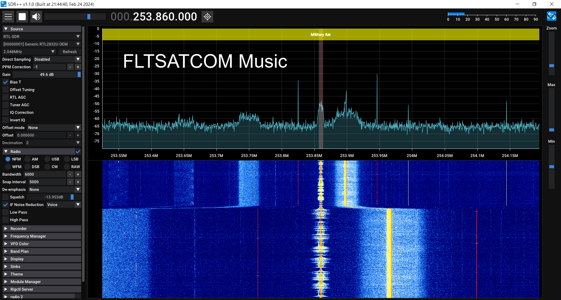The height and width of the screenshot is (300, 561).
Task: Enable the Offset Tuning checkbox
Action: [x=6, y=90]
